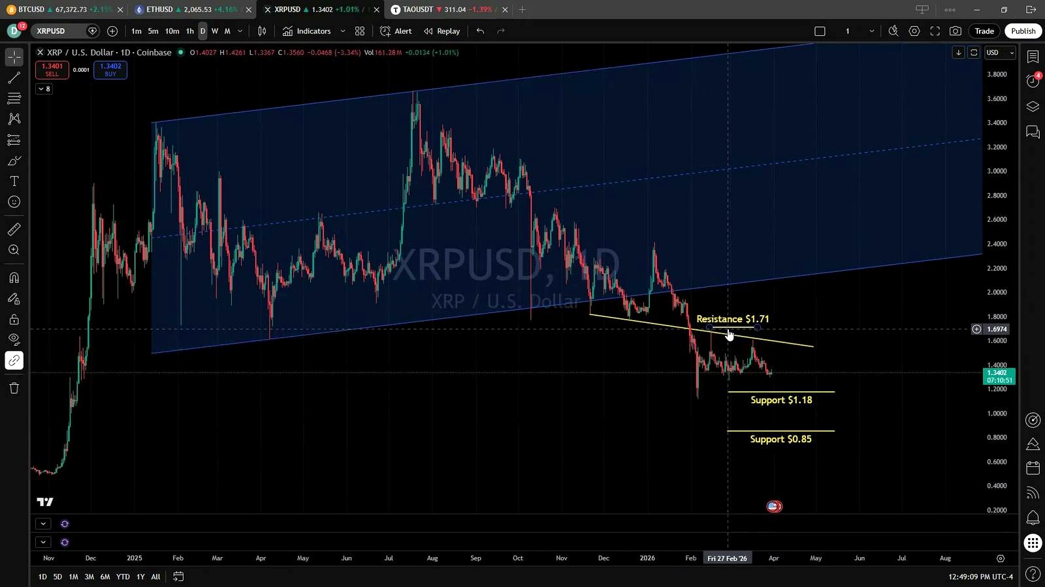Set the 1Y date range
This screenshot has height=587, width=1045.
140,577
